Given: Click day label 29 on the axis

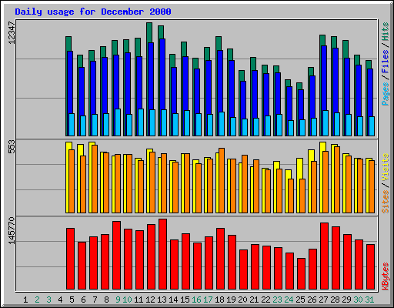Looking at the screenshot, I should click(x=346, y=300).
